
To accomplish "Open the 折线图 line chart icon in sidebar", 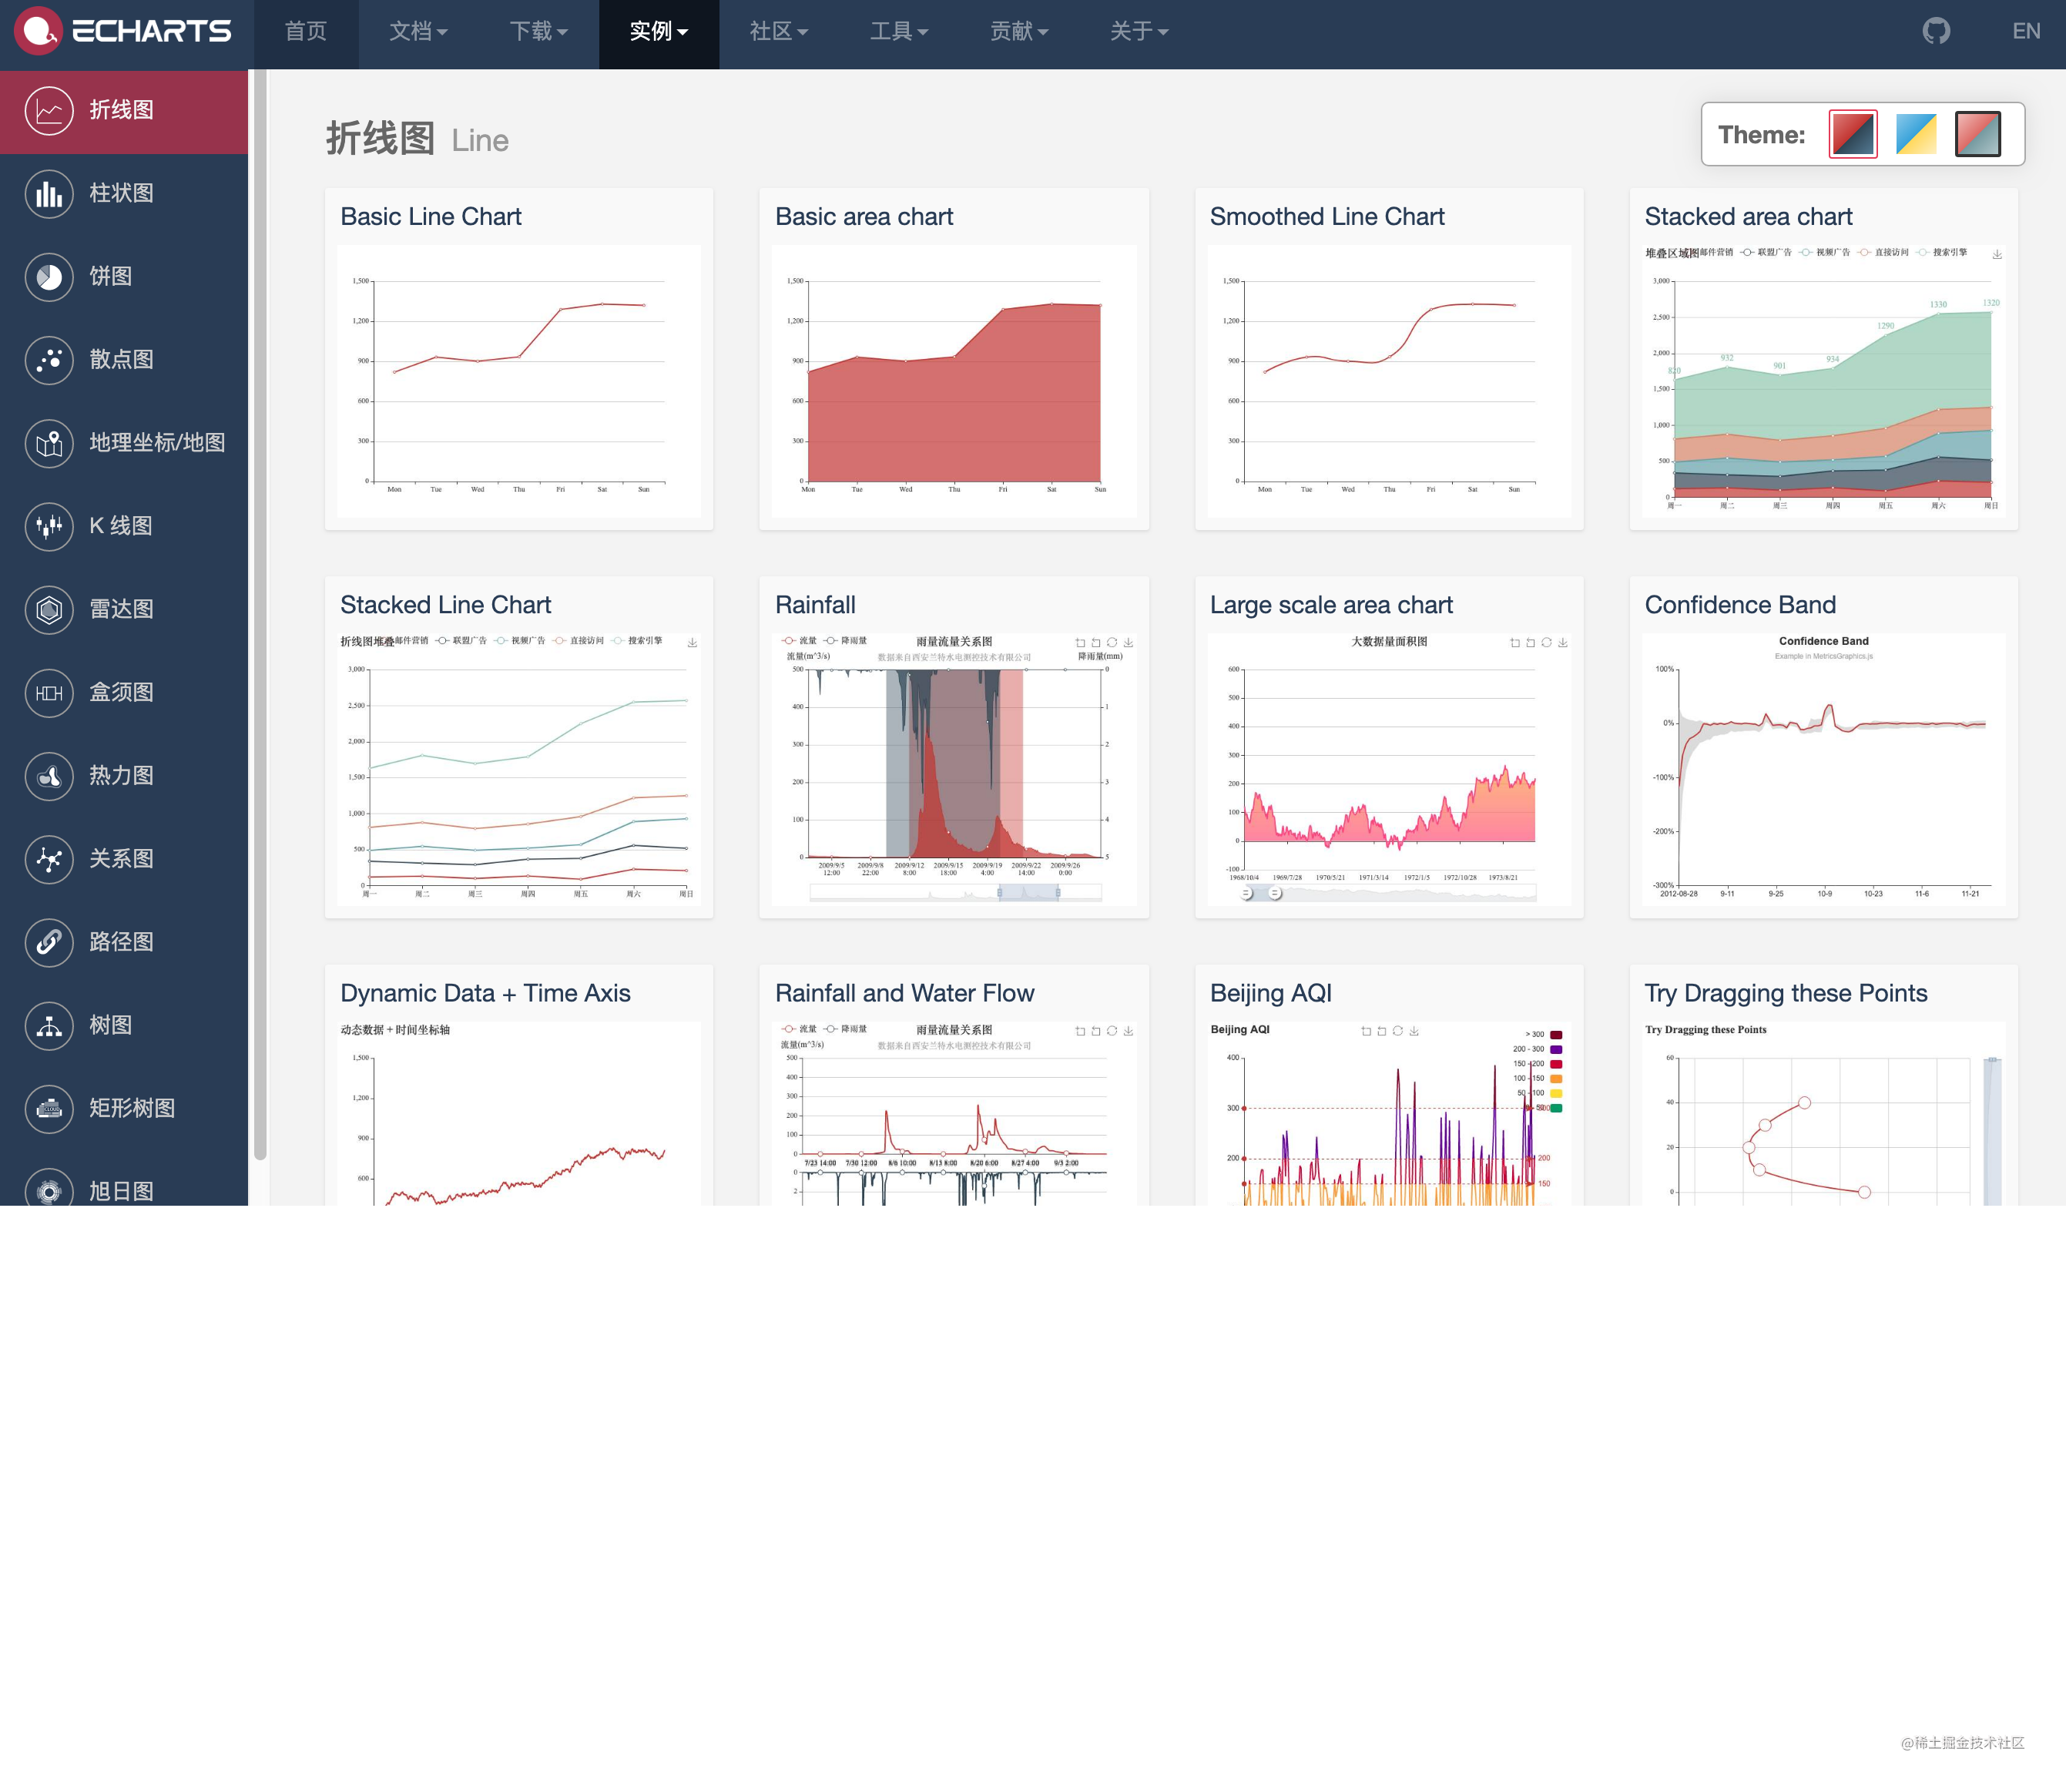I will click(49, 110).
